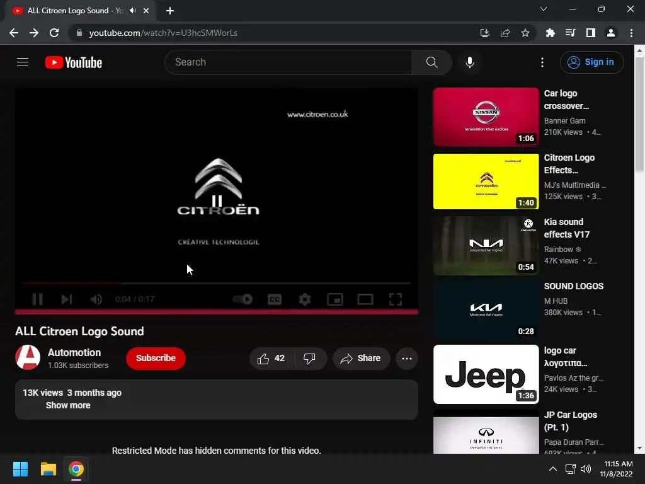645x484 pixels.
Task: Open the taskbar clock and date
Action: click(616, 469)
